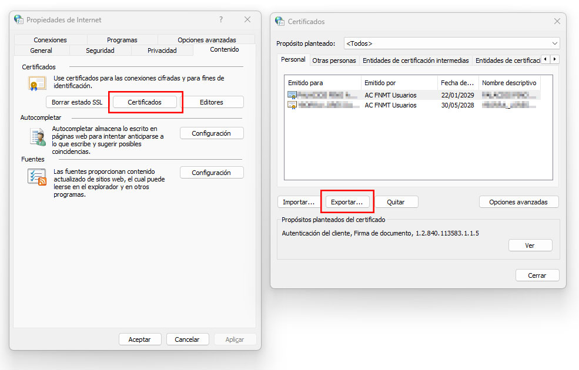Sort by Fecha de... column header
This screenshot has width=579, height=370.
(458, 83)
